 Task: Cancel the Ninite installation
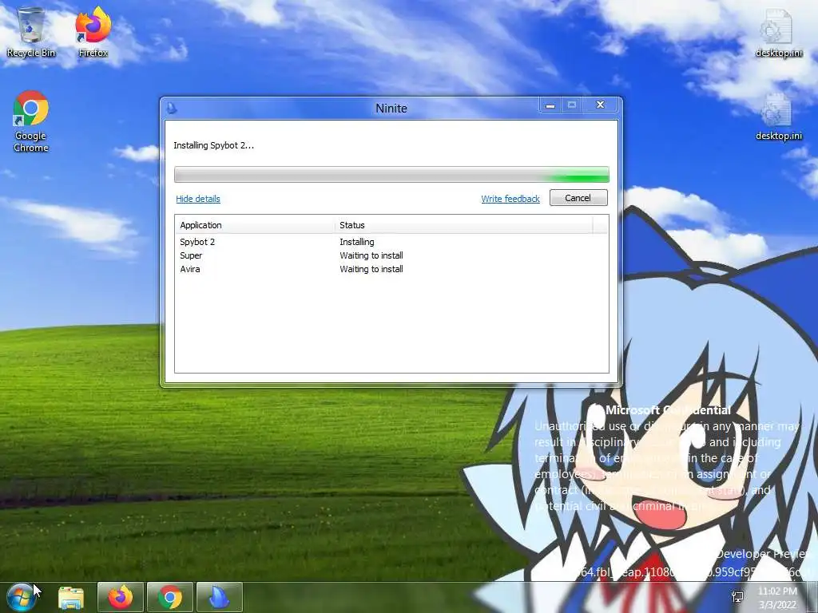click(578, 198)
